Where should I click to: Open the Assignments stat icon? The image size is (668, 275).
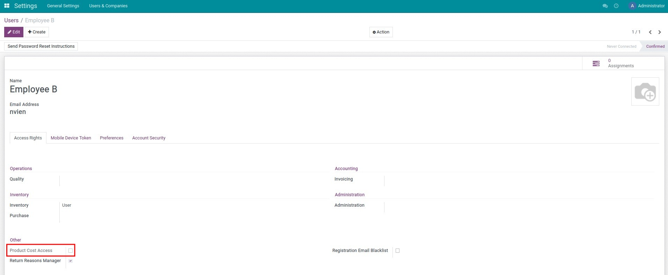coord(596,63)
